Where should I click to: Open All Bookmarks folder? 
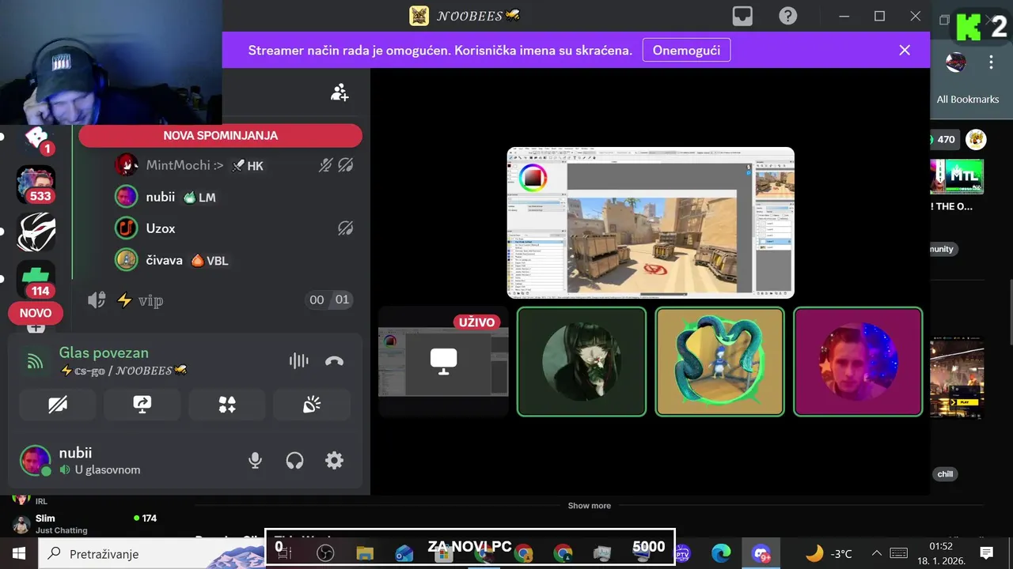(968, 100)
